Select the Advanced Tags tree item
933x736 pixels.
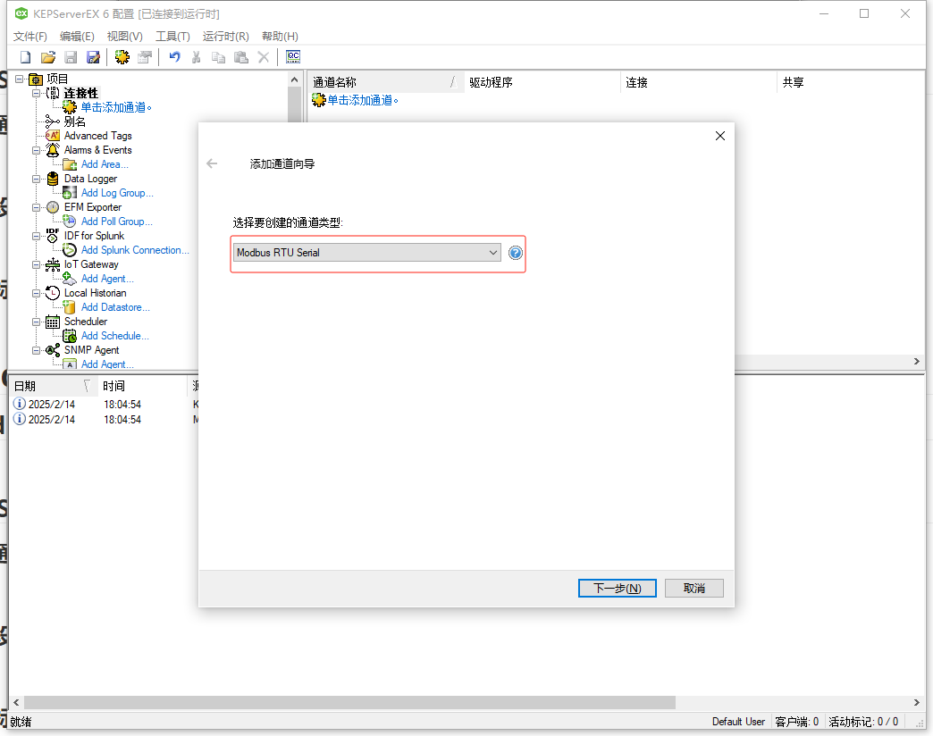(x=97, y=136)
